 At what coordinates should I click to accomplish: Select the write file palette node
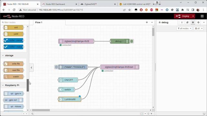coord(14,64)
